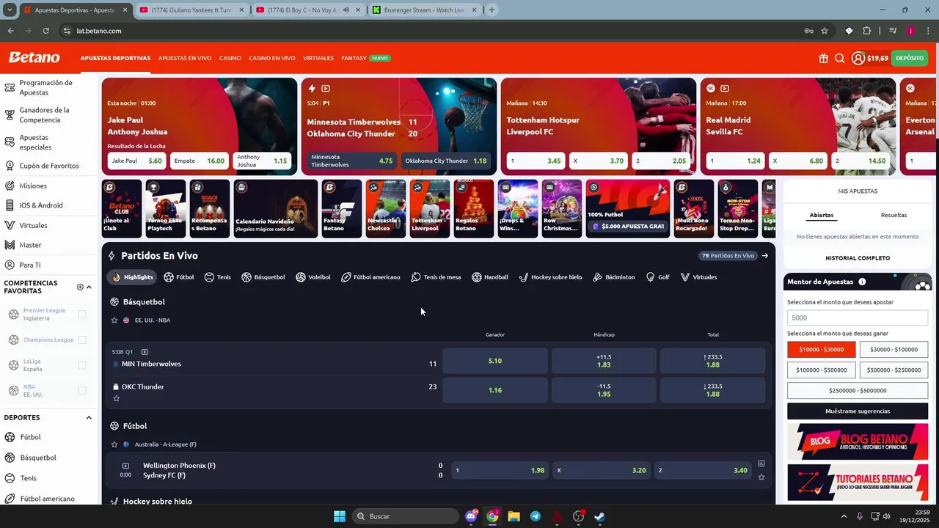Show hidden system tray icons
The image size is (939, 528).
844,516
